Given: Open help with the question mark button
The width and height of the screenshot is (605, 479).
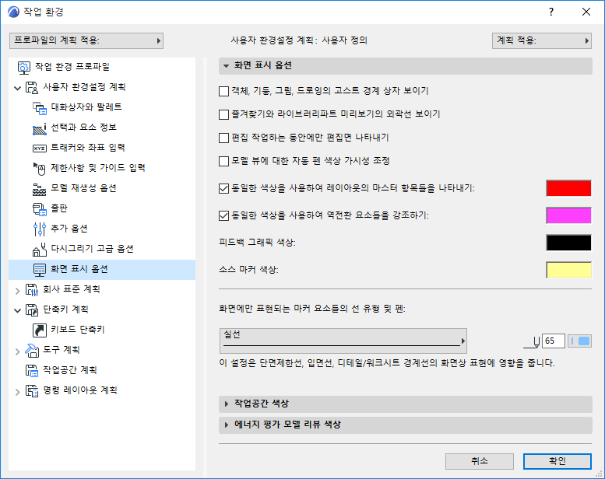Looking at the screenshot, I should pos(551,12).
